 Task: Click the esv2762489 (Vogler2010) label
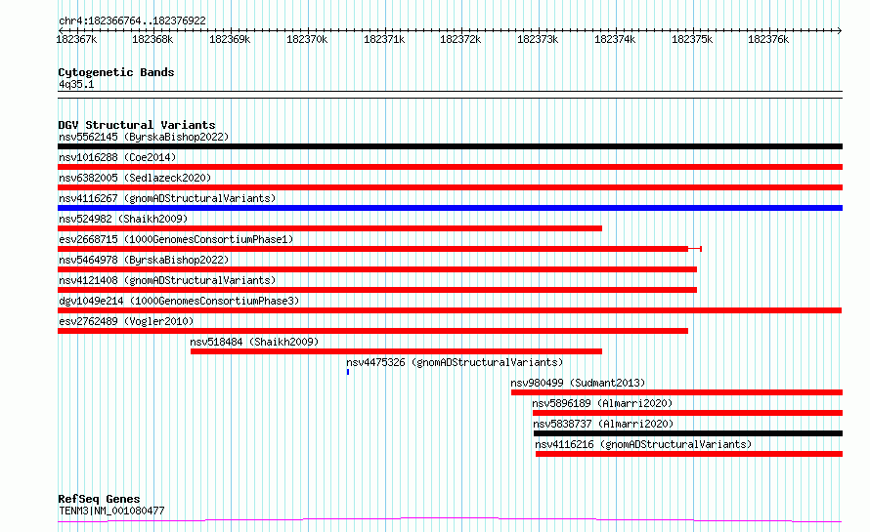(126, 321)
